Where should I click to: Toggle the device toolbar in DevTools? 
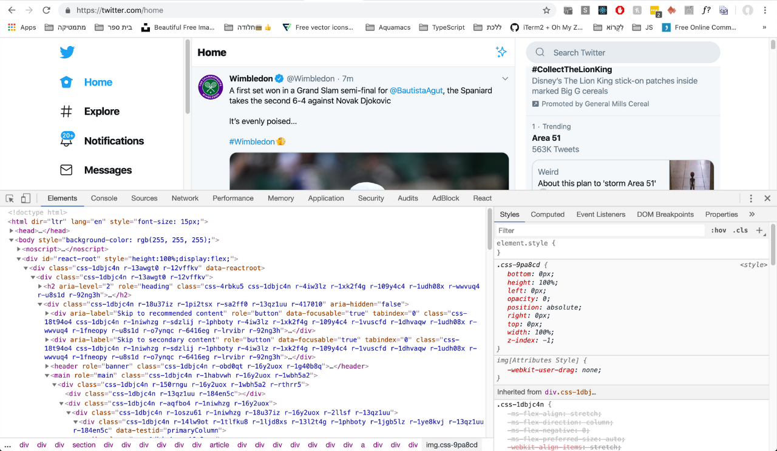(25, 198)
